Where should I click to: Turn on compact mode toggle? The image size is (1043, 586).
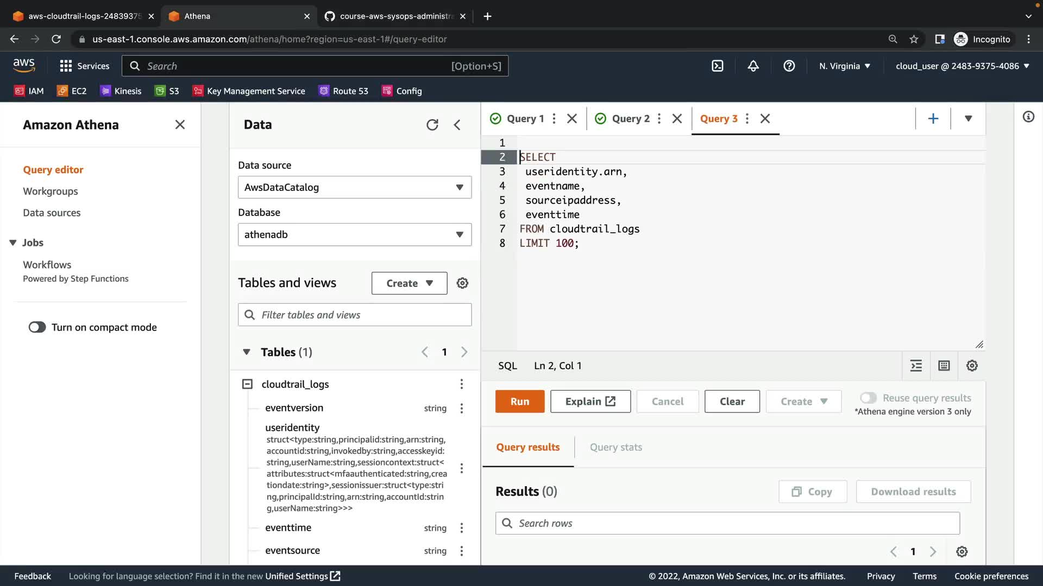[x=37, y=327]
